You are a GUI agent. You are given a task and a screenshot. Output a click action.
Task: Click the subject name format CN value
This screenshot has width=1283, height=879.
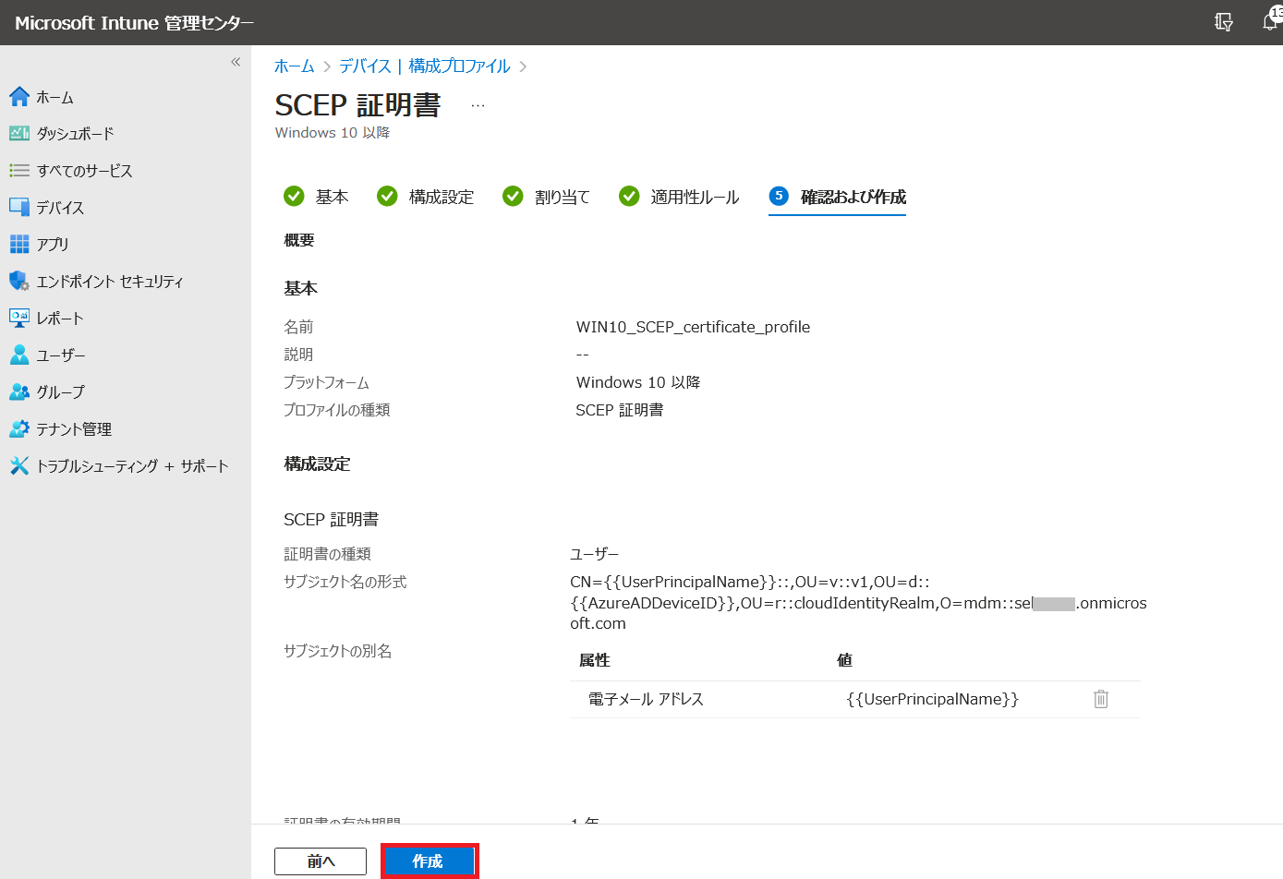click(x=858, y=602)
